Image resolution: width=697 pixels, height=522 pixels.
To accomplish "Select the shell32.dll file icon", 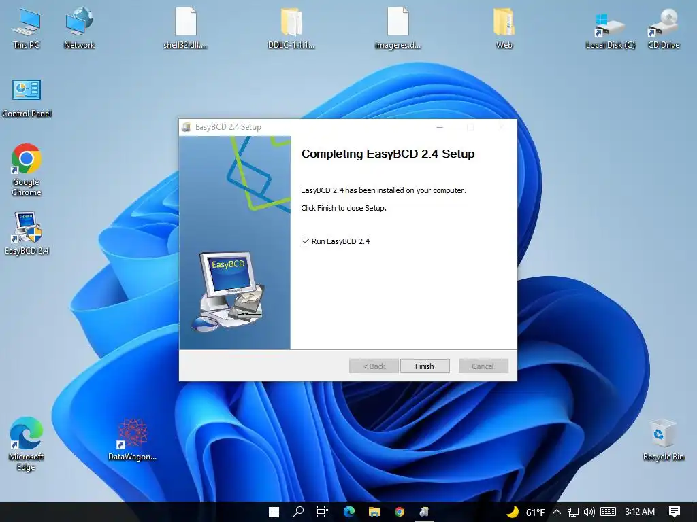I will (x=185, y=27).
